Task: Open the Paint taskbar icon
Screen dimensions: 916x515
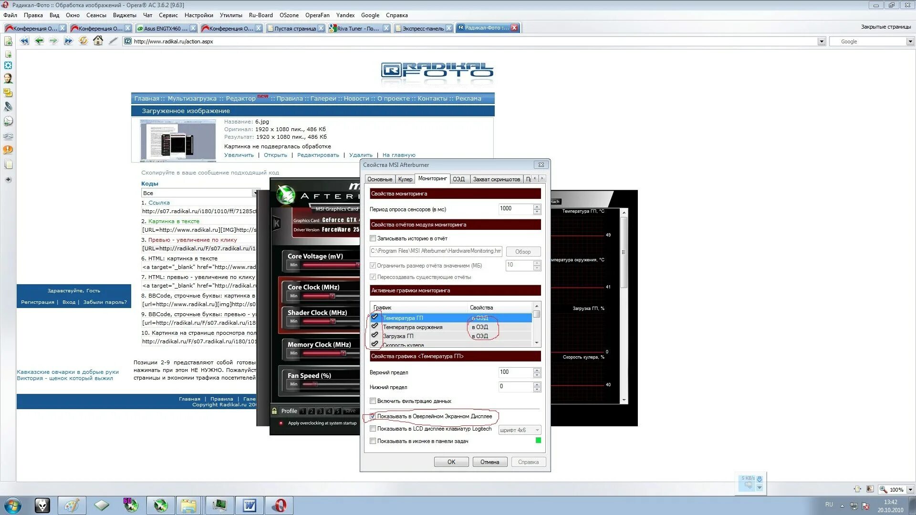Action: [x=72, y=505]
